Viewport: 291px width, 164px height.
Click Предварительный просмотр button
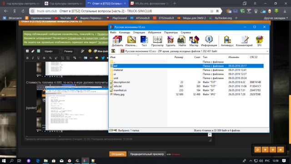pos(147,154)
